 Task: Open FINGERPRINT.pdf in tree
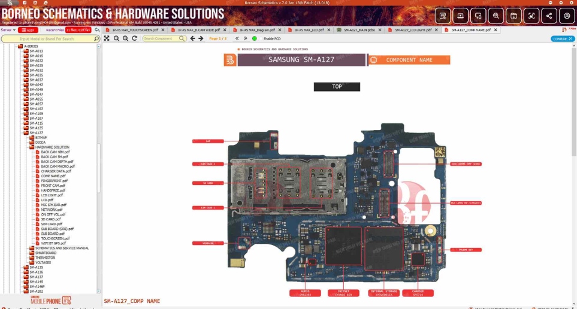click(x=54, y=181)
